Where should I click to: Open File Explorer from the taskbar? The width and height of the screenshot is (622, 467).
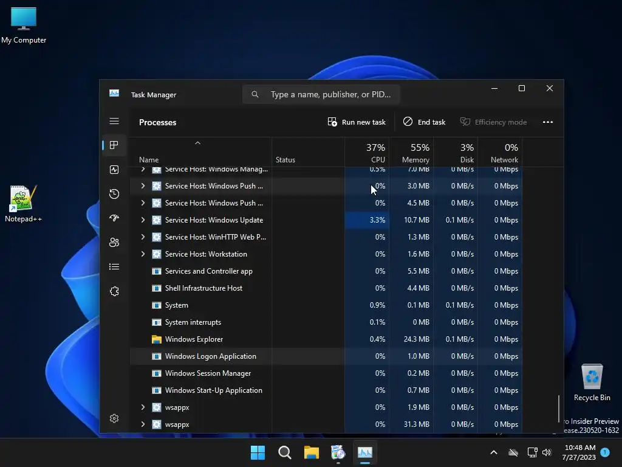click(x=312, y=452)
